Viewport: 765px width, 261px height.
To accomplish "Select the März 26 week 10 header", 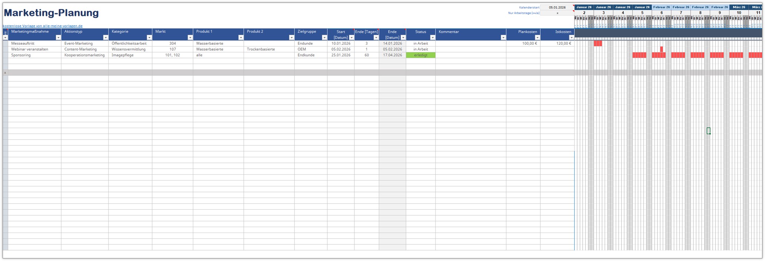I will (x=739, y=7).
